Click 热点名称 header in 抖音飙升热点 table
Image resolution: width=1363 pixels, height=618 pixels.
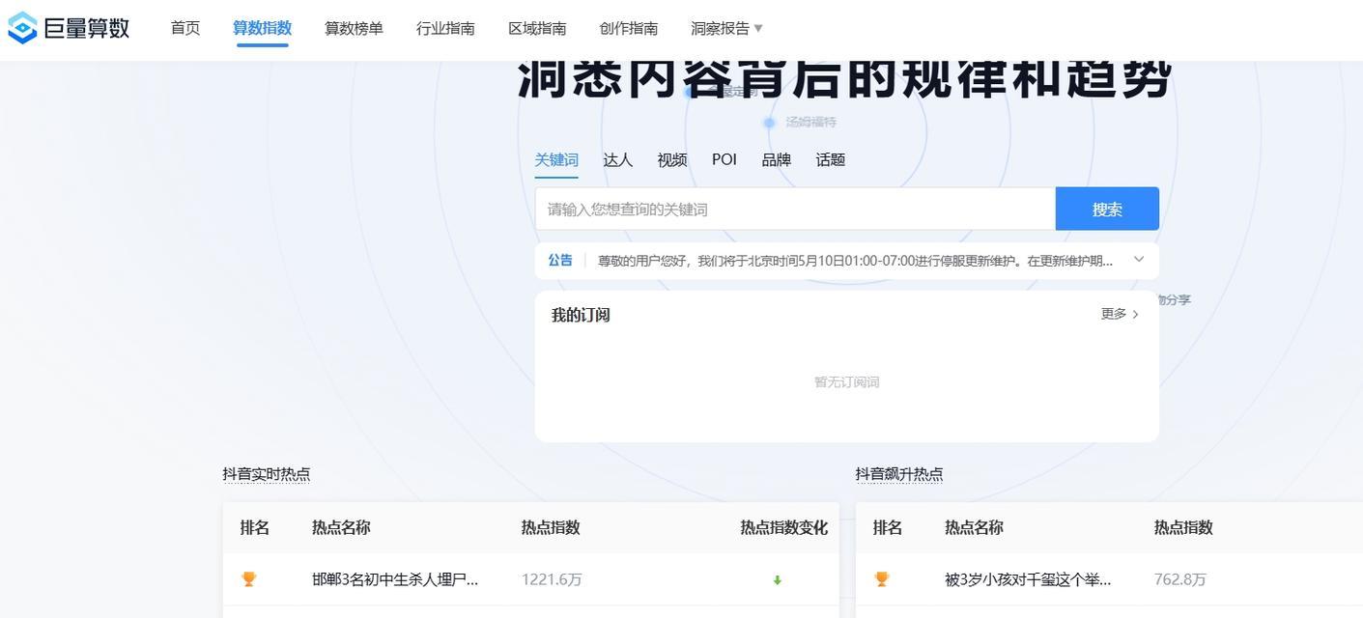coord(974,527)
